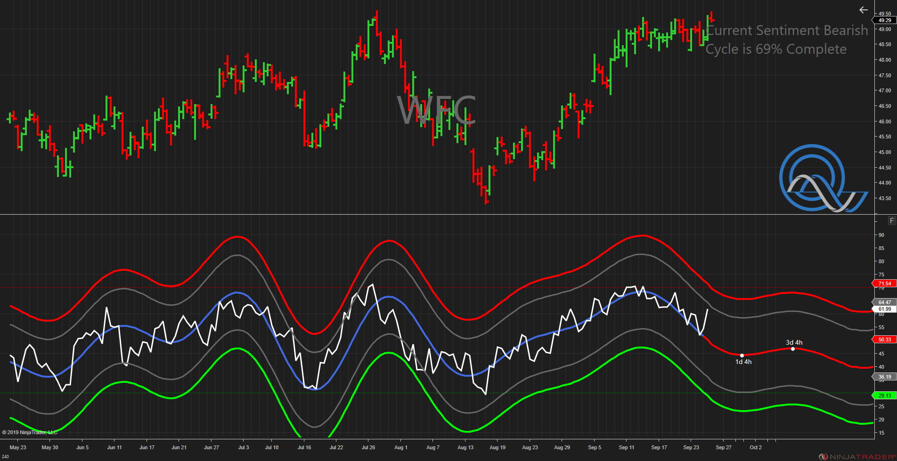Click the Current Sentiment Bearish text
Screen dimensions: 897x461
[x=787, y=31]
